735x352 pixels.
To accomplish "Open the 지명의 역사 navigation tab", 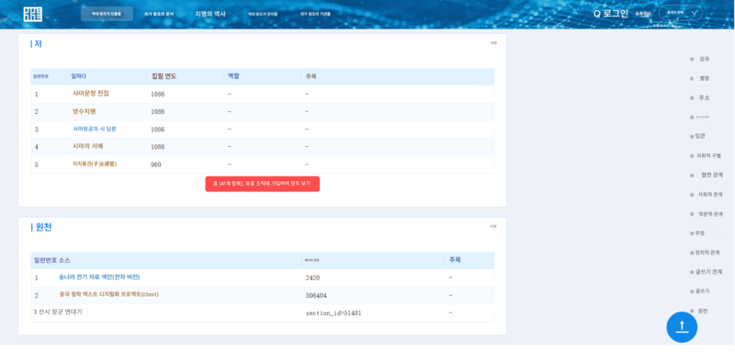I will click(x=210, y=14).
